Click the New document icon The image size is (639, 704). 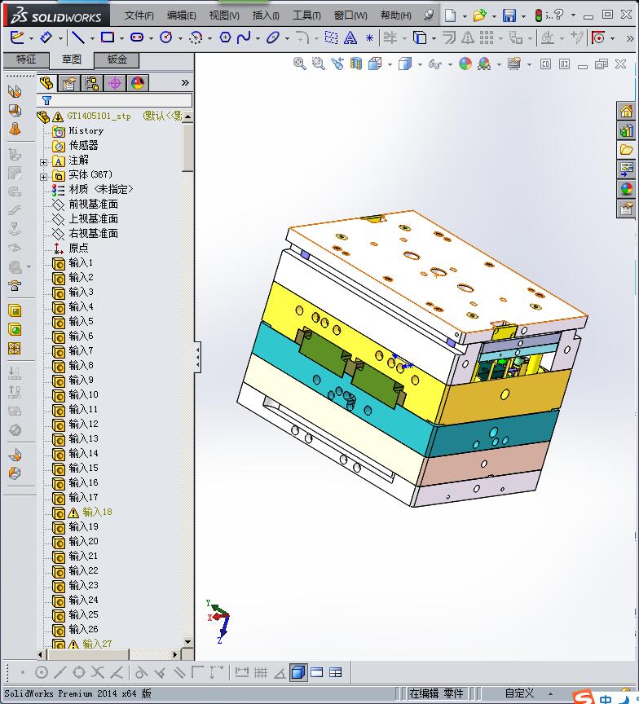click(x=451, y=15)
